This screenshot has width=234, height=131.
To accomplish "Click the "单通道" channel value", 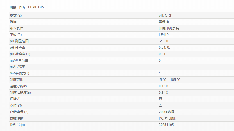I will pos(164,22).
